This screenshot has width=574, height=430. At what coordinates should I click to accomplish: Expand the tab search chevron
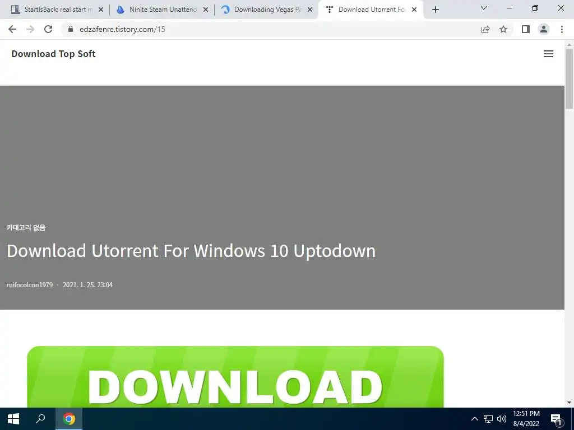pos(484,8)
